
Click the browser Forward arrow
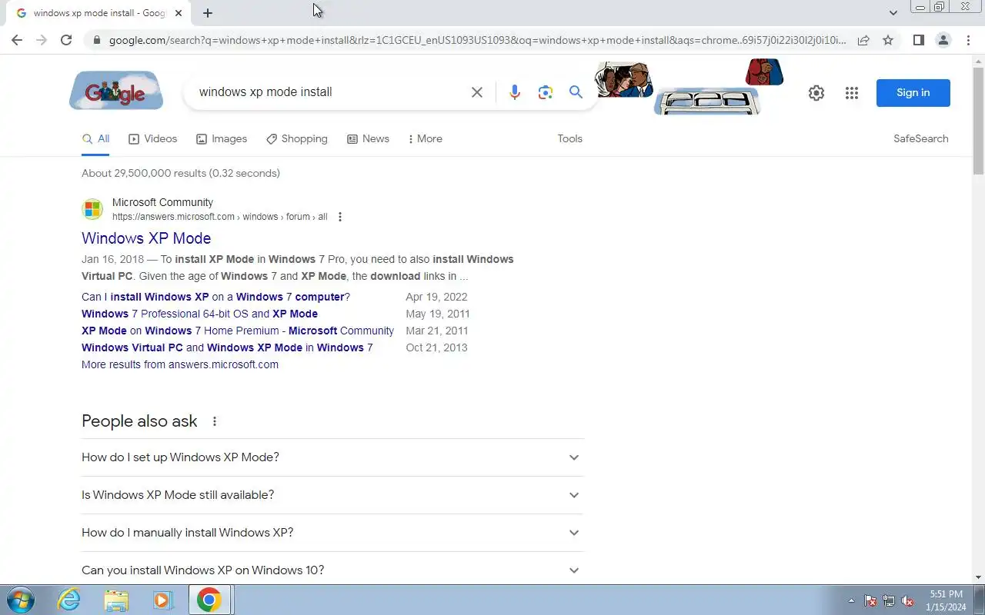coord(42,40)
